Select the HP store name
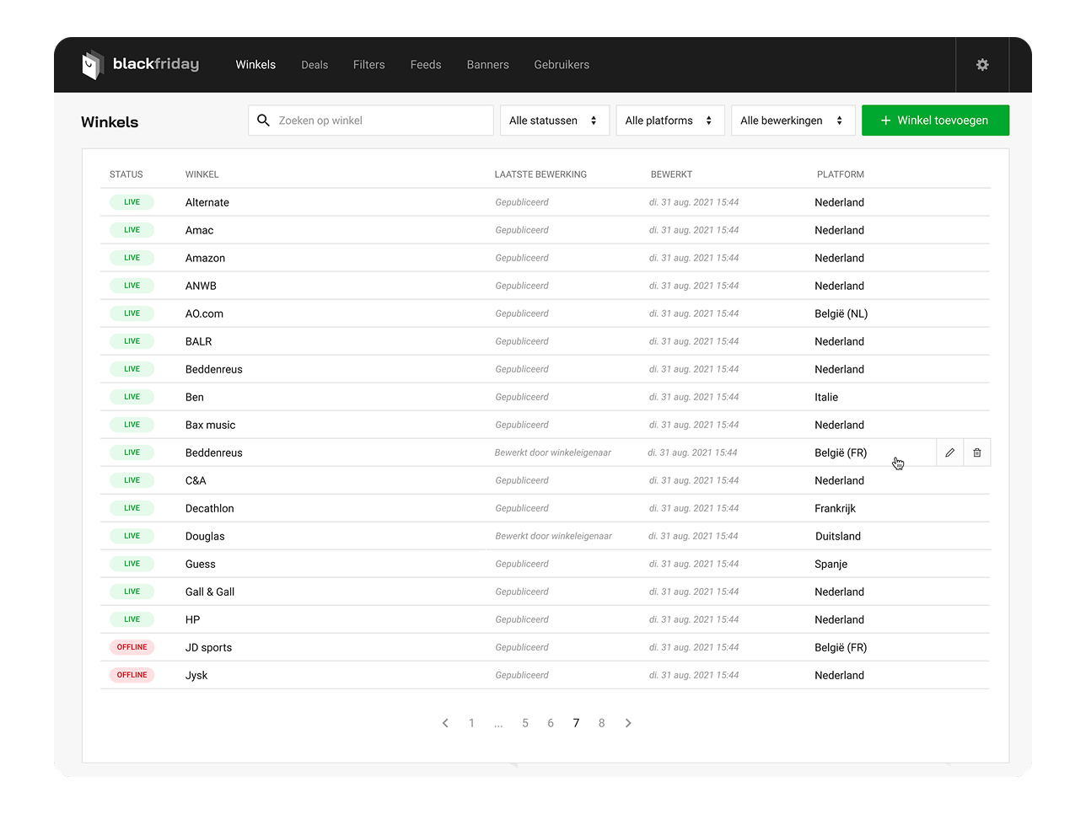 click(193, 619)
